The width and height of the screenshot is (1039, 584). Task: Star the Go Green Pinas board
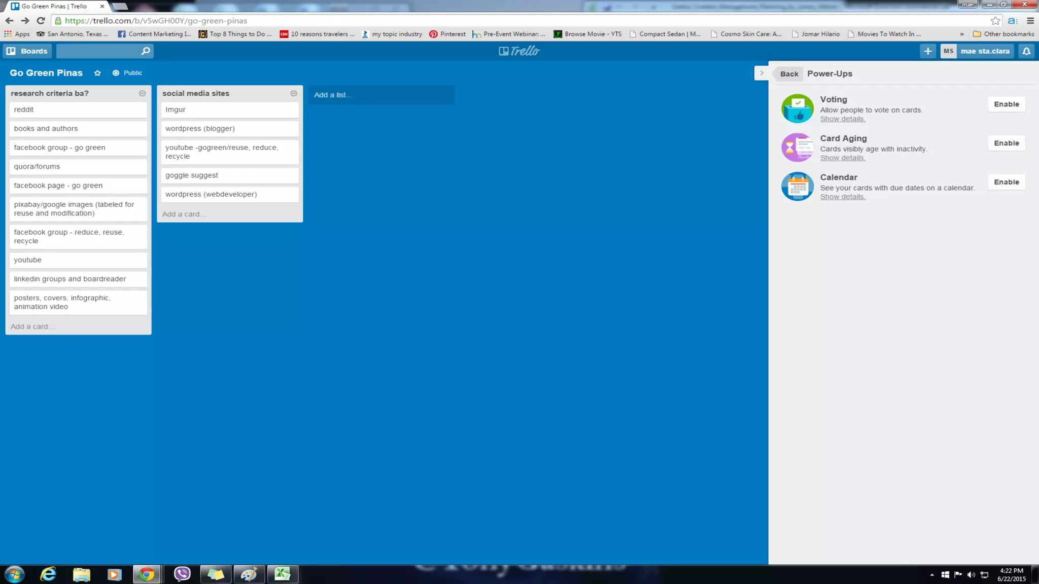click(x=97, y=73)
